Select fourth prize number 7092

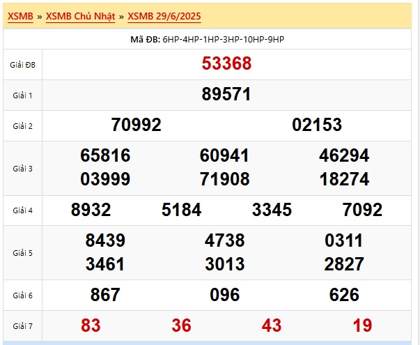click(362, 210)
